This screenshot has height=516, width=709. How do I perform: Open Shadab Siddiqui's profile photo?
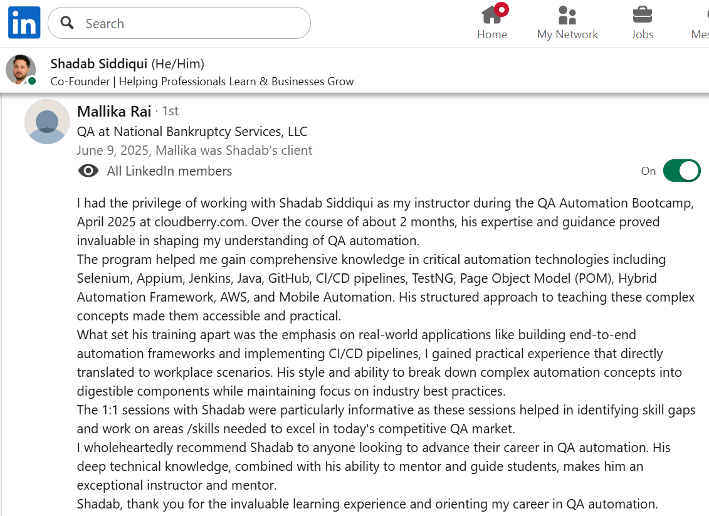pyautogui.click(x=20, y=69)
